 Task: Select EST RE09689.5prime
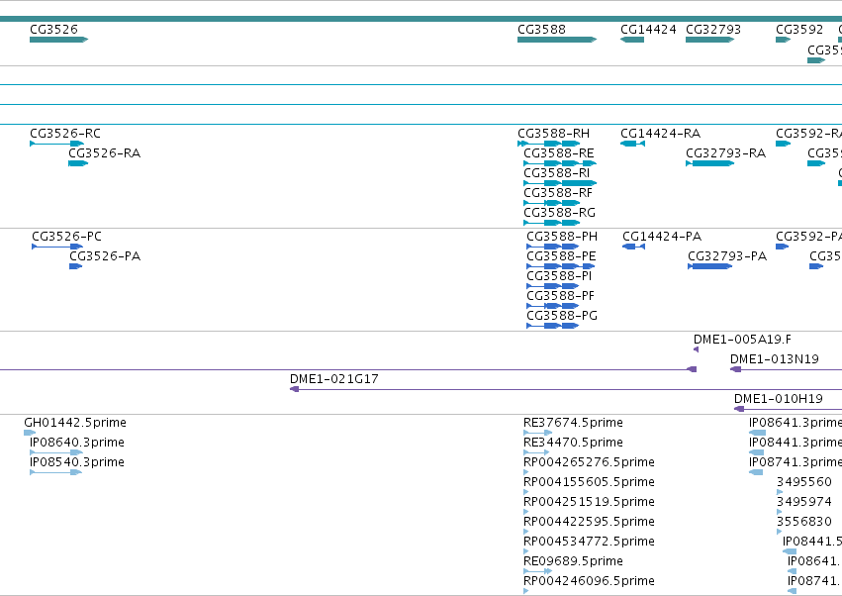[x=537, y=572]
